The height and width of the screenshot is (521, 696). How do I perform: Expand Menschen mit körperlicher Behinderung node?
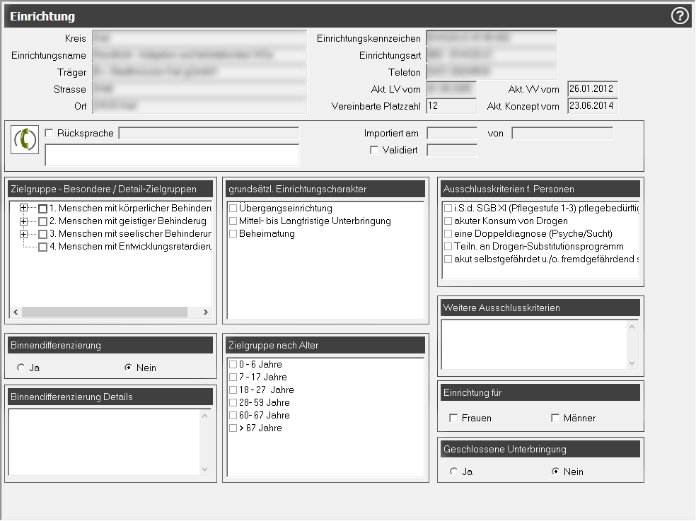pyautogui.click(x=24, y=209)
